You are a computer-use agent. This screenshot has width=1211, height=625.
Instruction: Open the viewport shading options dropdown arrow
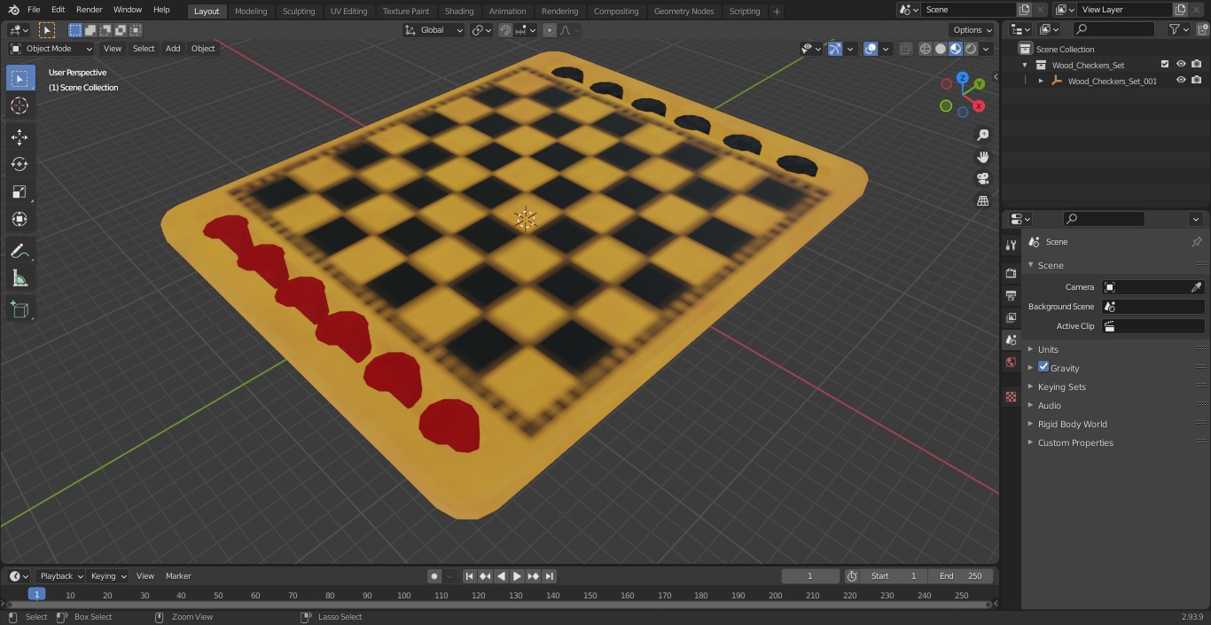pyautogui.click(x=986, y=49)
